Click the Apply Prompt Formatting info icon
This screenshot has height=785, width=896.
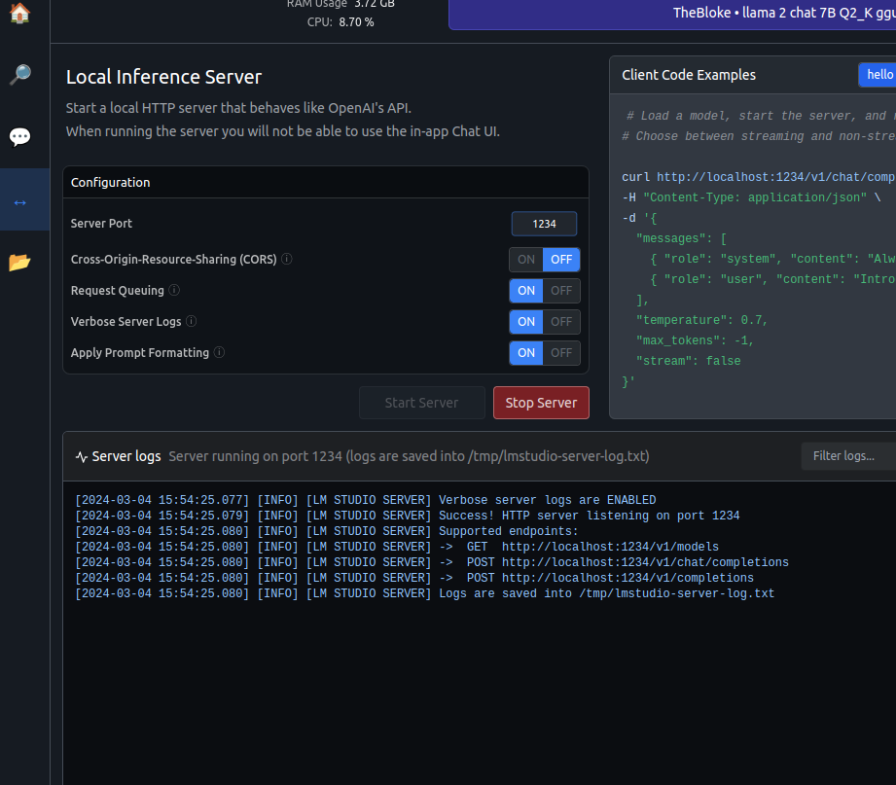coord(219,352)
